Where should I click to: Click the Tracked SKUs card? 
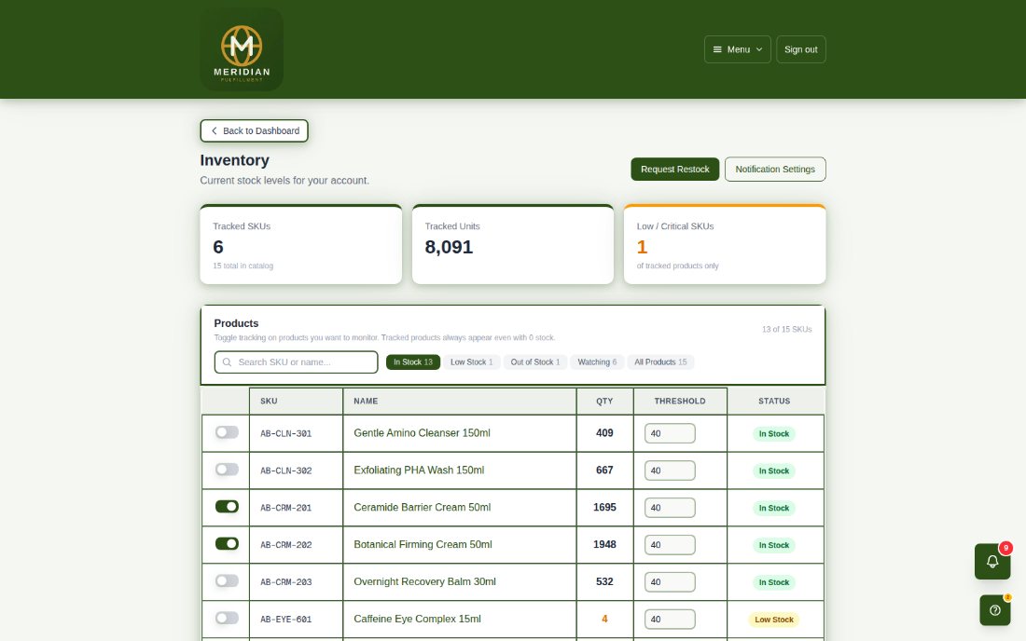point(301,244)
